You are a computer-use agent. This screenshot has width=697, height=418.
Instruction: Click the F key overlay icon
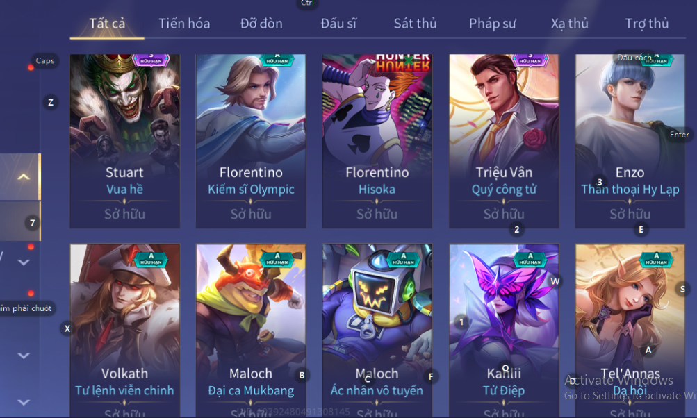(x=431, y=377)
